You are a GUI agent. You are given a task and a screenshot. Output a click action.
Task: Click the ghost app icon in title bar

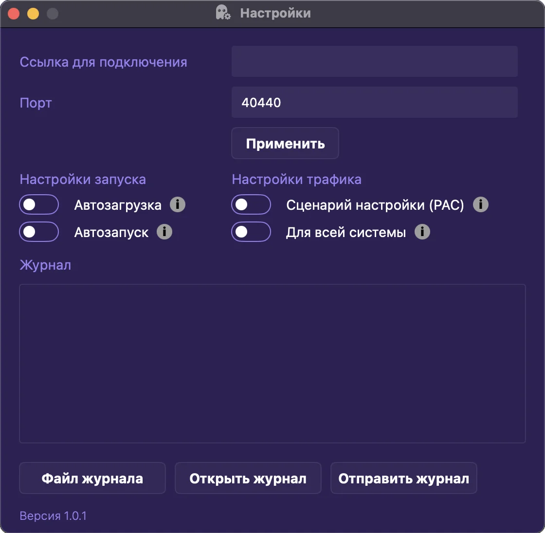(x=223, y=13)
